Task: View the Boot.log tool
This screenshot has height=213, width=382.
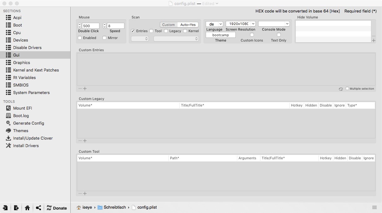Action: point(35,116)
